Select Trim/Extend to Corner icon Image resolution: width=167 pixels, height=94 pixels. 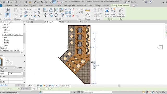62,15
